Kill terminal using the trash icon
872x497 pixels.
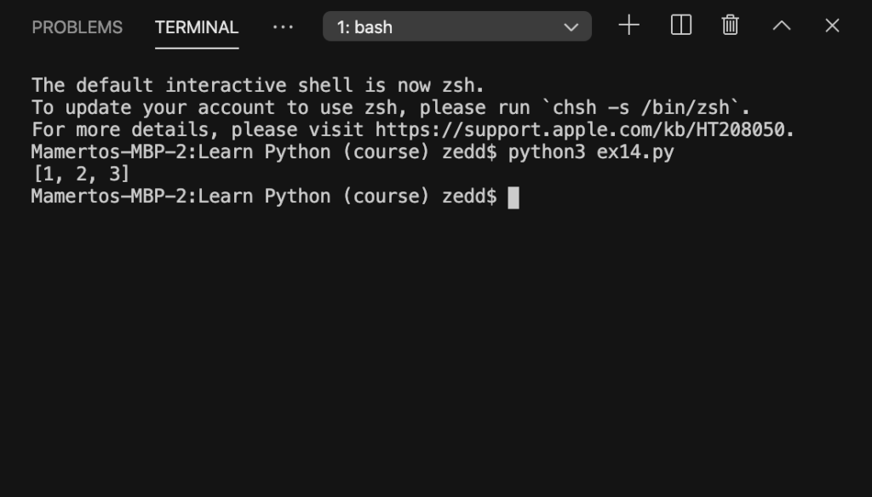pyautogui.click(x=730, y=26)
